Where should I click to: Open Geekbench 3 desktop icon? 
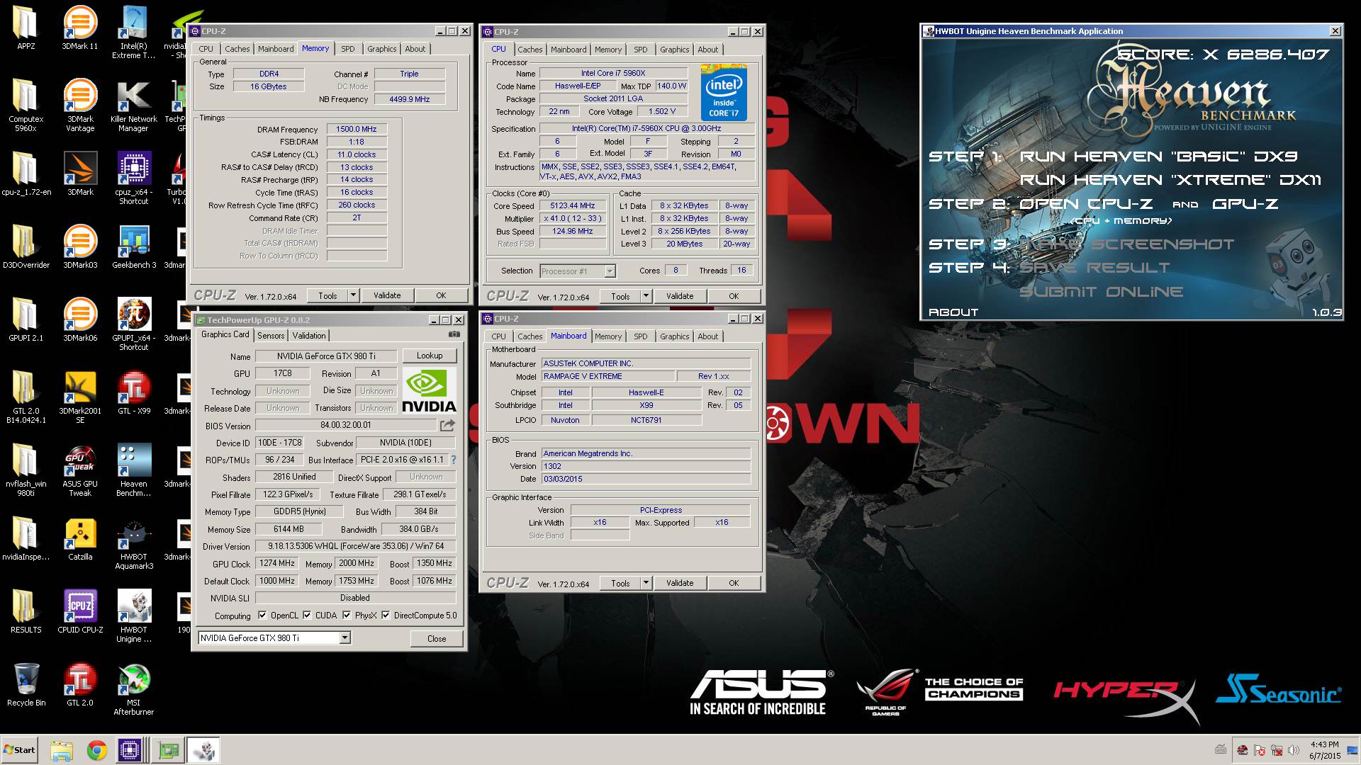tap(133, 246)
